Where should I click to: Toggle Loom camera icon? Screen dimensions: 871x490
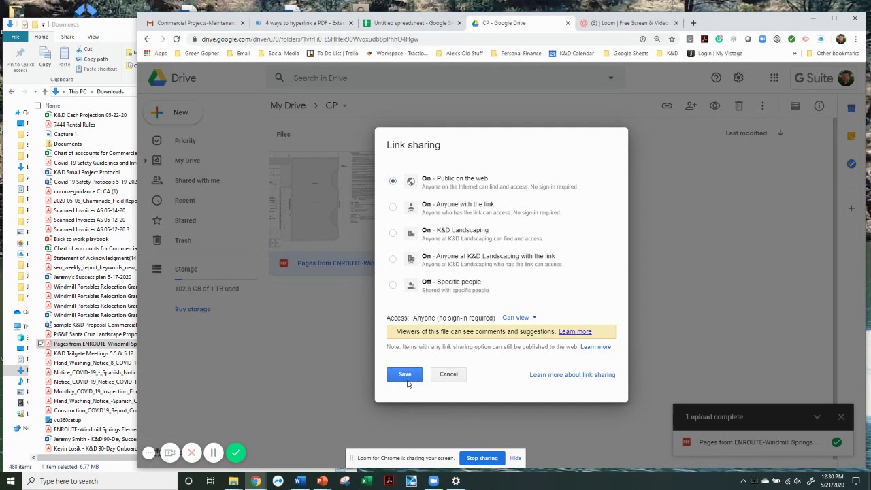(x=170, y=453)
